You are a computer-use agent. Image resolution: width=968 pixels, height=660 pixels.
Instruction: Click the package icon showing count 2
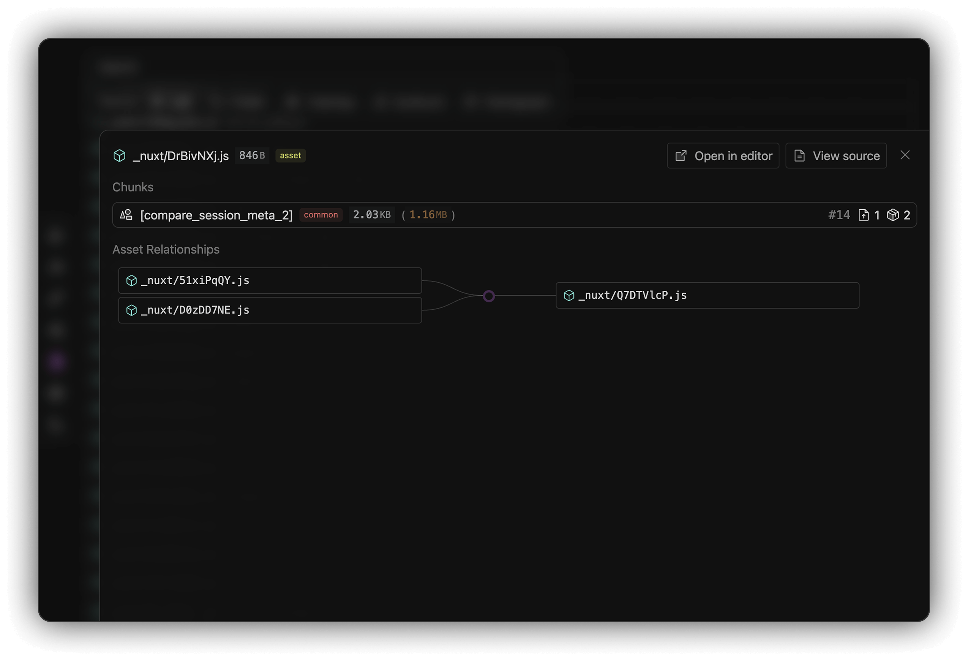pyautogui.click(x=894, y=215)
